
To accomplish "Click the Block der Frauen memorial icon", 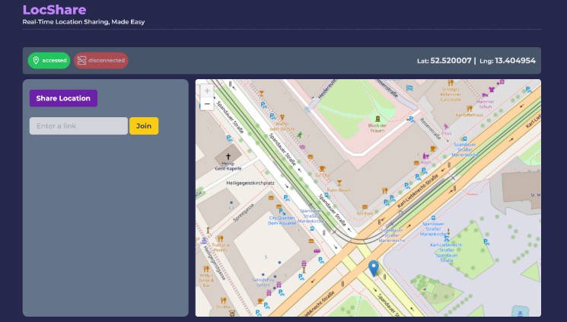I will 377,119.
